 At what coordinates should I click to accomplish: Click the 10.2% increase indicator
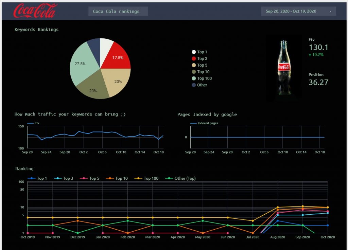click(316, 55)
